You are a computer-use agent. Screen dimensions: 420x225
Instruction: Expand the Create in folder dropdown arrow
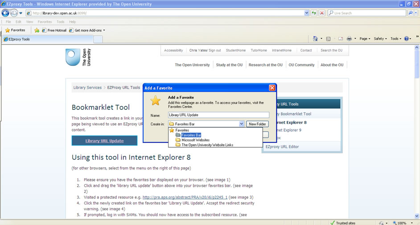(x=241, y=124)
